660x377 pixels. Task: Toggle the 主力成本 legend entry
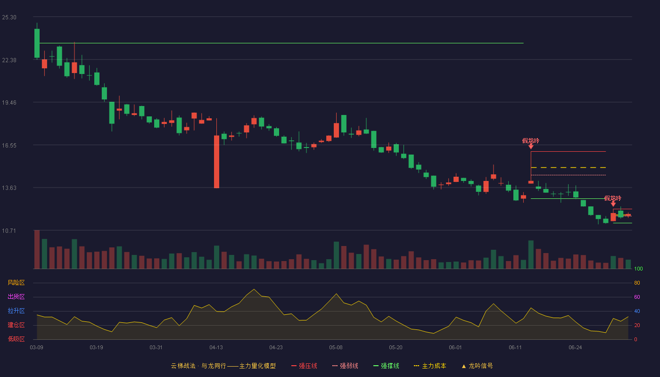point(429,366)
